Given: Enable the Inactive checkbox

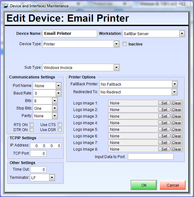Looking at the screenshot, I should pos(125,44).
